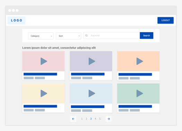Select page 2 in pagination
Screen dimensions: 182x131
pos(86,119)
